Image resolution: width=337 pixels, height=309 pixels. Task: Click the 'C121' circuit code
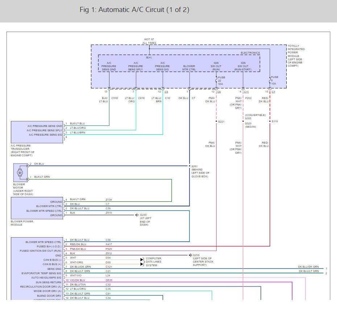pos(109,267)
